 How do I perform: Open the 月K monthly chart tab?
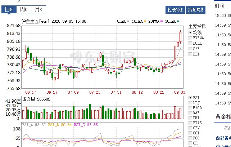pos(37,9)
